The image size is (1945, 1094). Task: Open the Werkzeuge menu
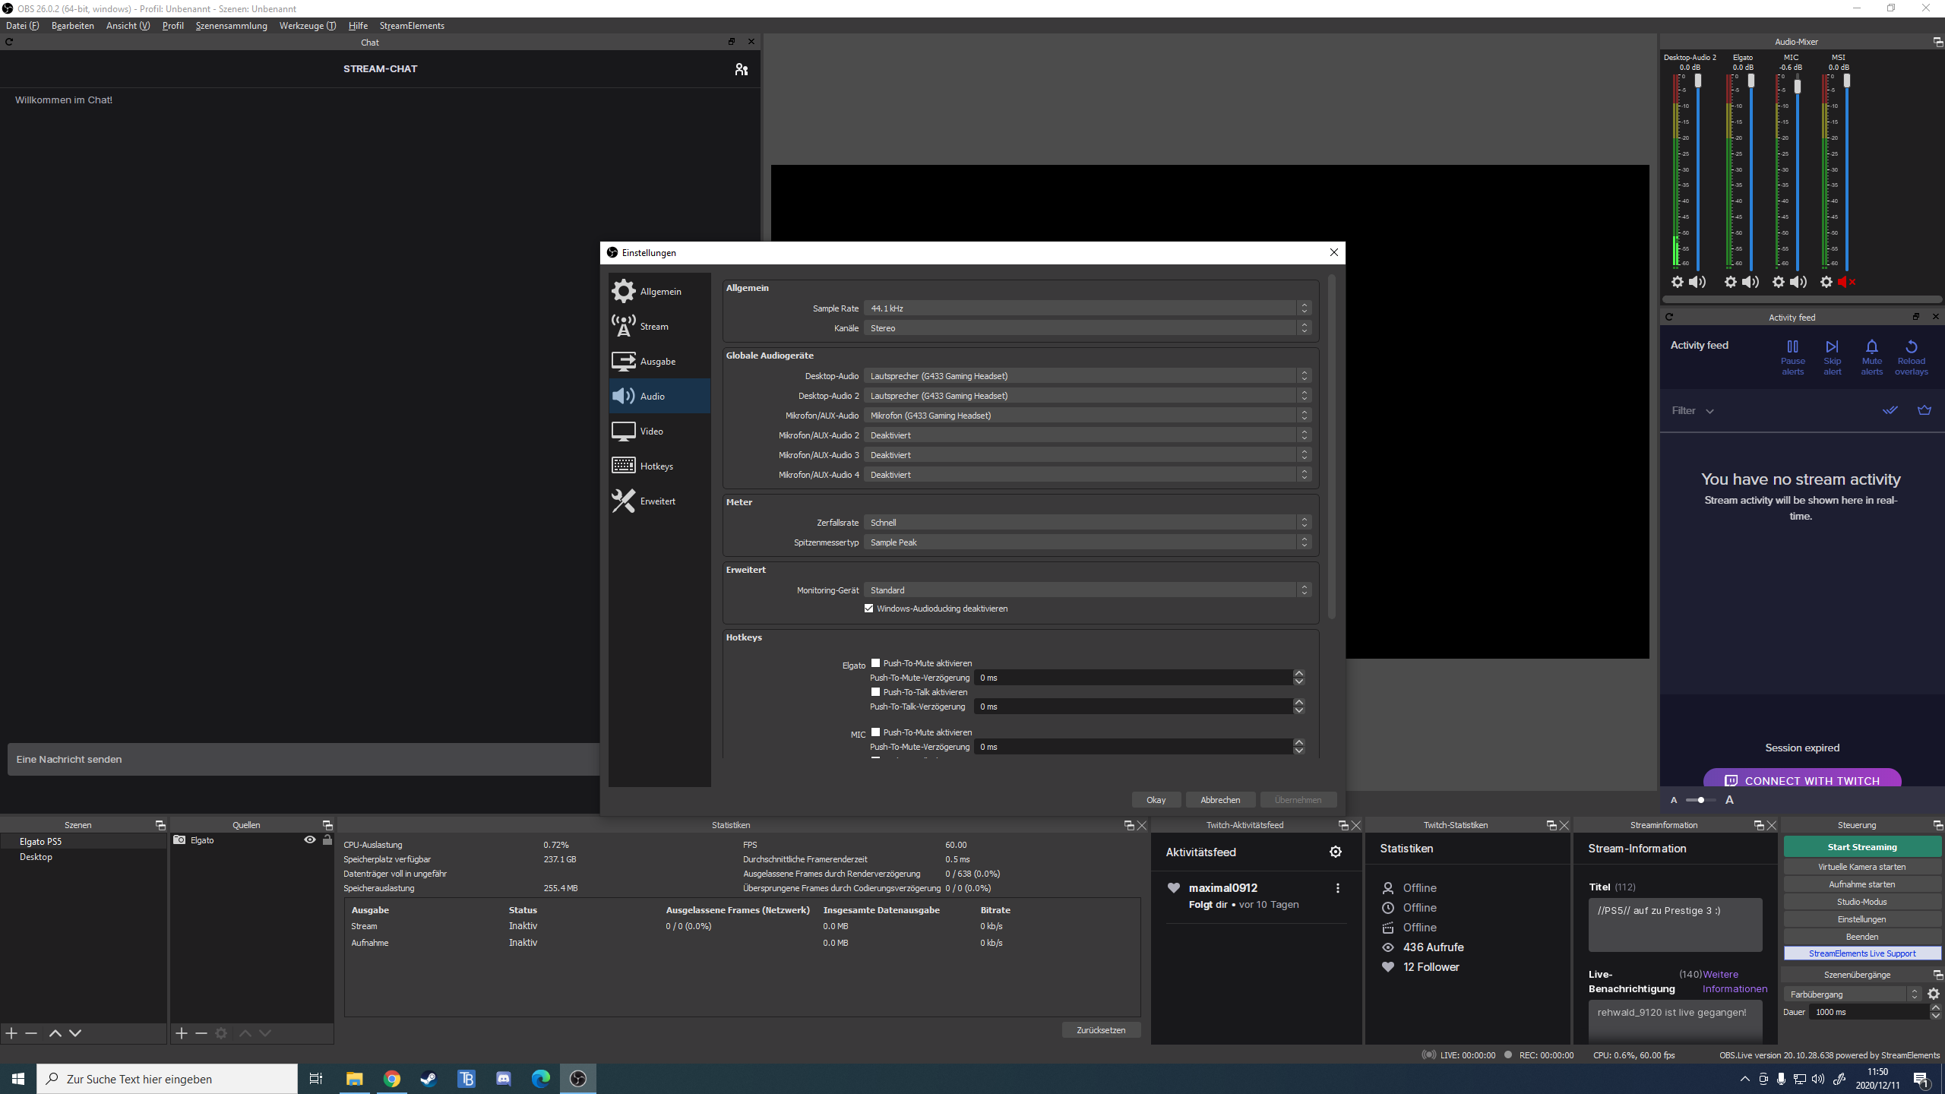point(307,26)
